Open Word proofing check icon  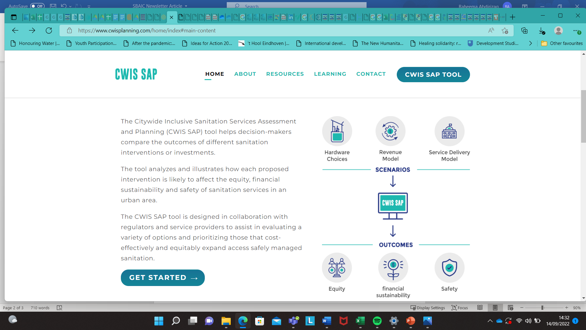click(x=60, y=308)
